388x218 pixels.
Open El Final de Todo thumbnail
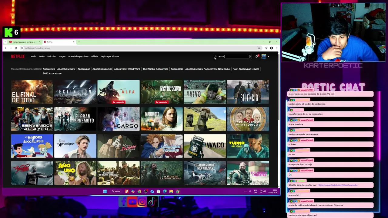(32, 92)
